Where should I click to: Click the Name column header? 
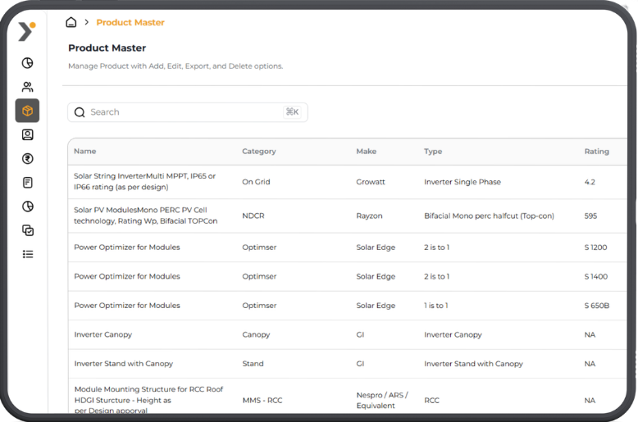click(x=85, y=152)
